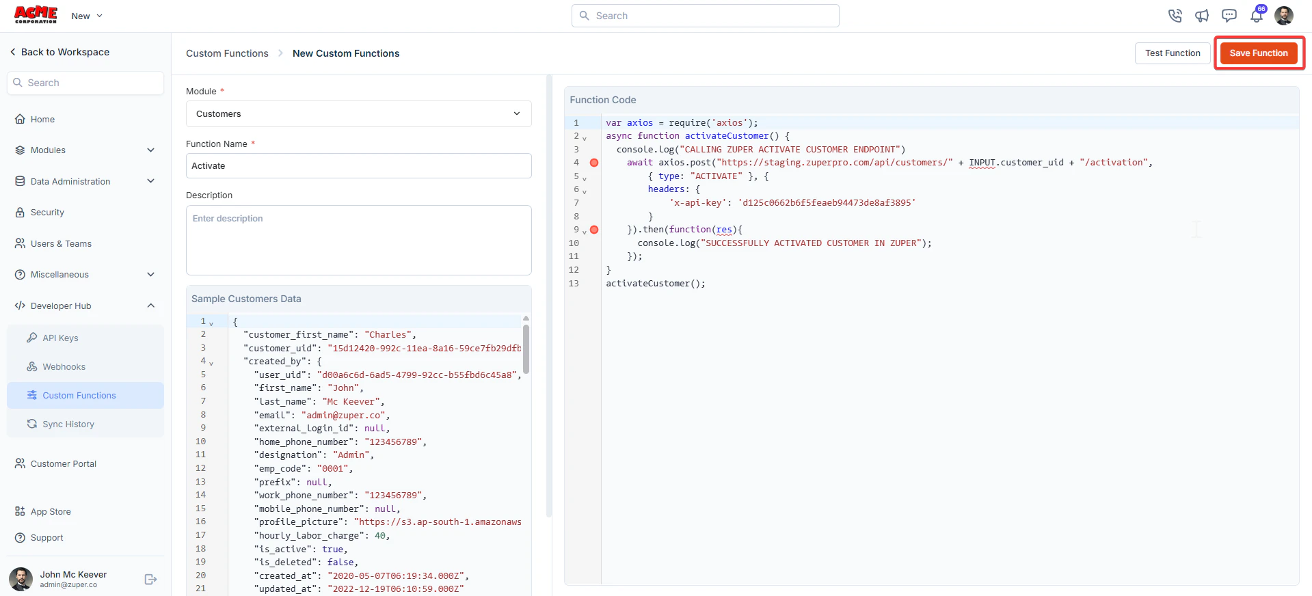Screen dimensions: 1312x596
Task: Open the Module dropdown showing Customers
Action: 358,113
